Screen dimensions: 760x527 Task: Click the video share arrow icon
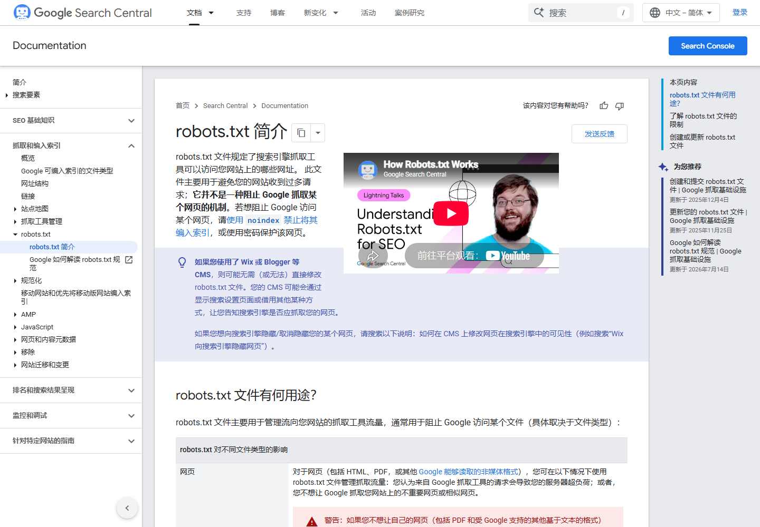point(373,256)
